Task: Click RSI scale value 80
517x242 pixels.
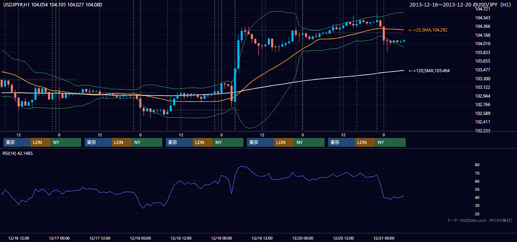Action: click(477, 165)
